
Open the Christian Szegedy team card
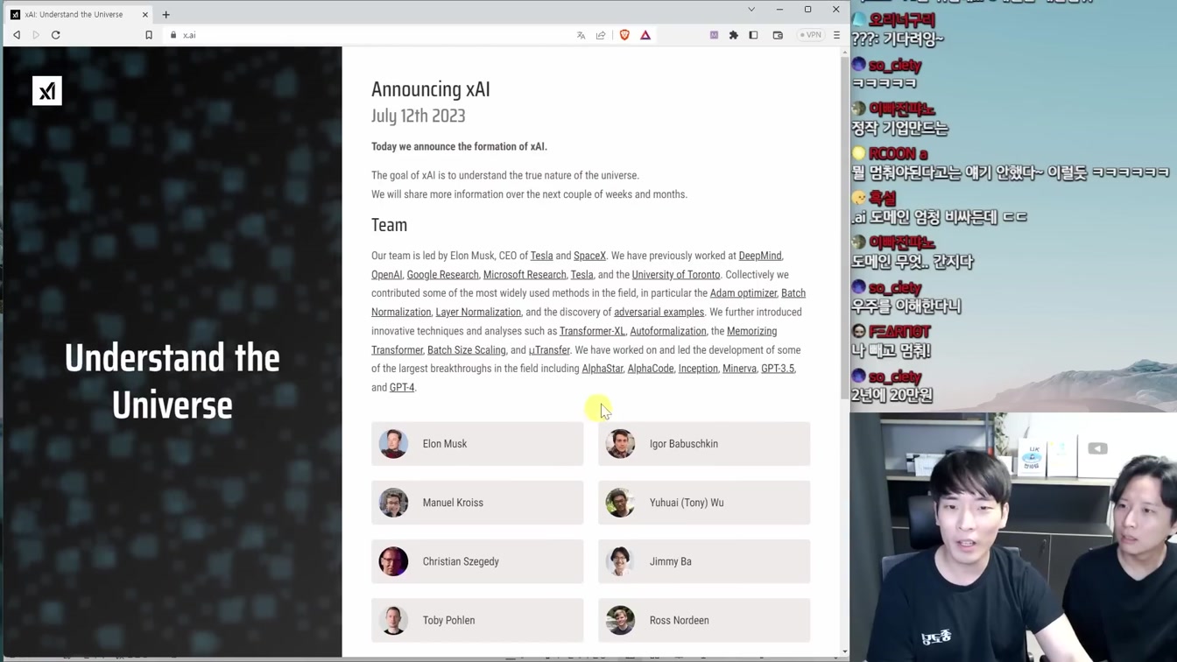[477, 561]
